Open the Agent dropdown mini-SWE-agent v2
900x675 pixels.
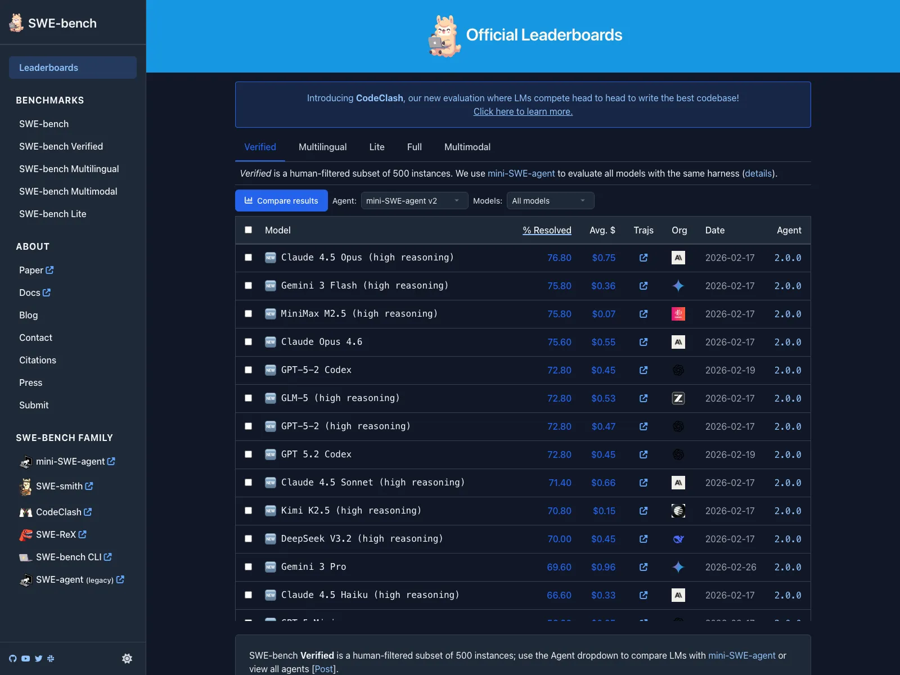(x=415, y=201)
